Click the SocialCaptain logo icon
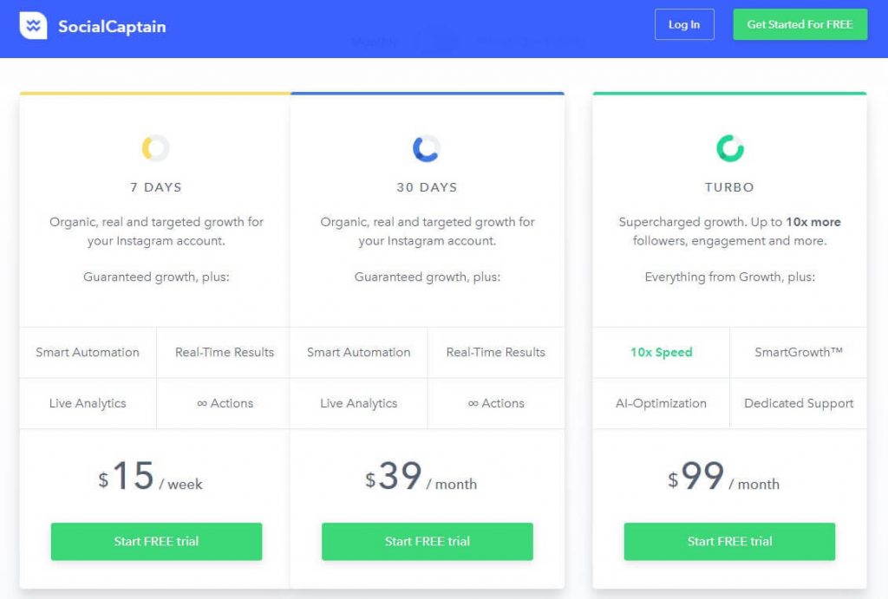The image size is (888, 599). (33, 26)
